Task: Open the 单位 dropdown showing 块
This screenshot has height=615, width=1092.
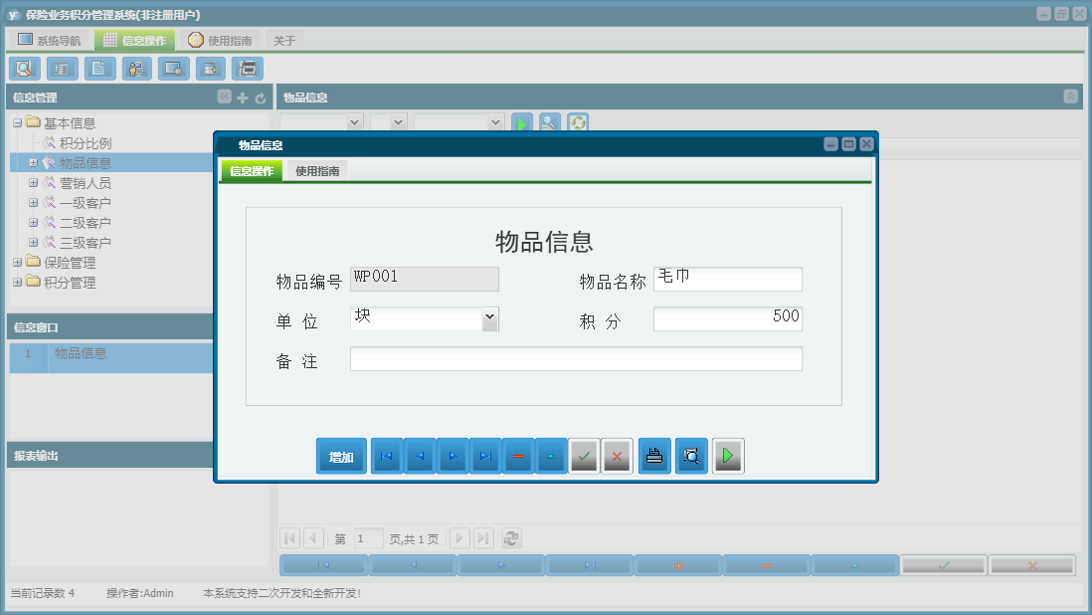Action: click(x=490, y=318)
